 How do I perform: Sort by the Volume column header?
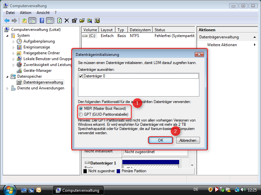(90, 30)
